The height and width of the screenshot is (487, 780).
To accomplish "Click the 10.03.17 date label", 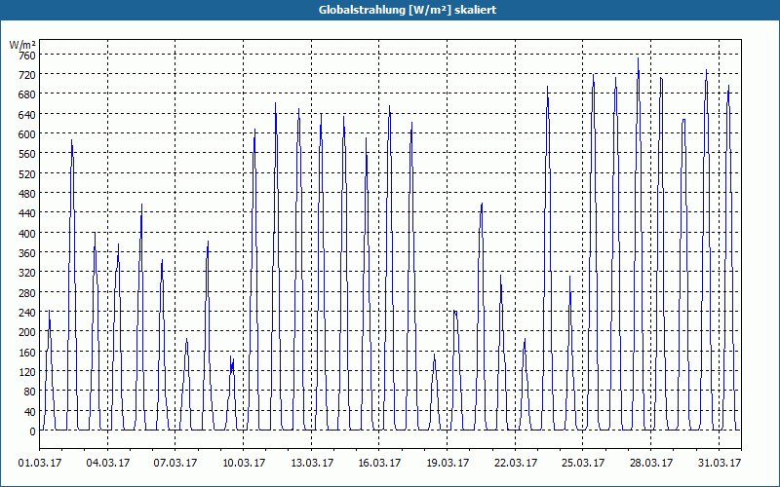I will point(244,463).
